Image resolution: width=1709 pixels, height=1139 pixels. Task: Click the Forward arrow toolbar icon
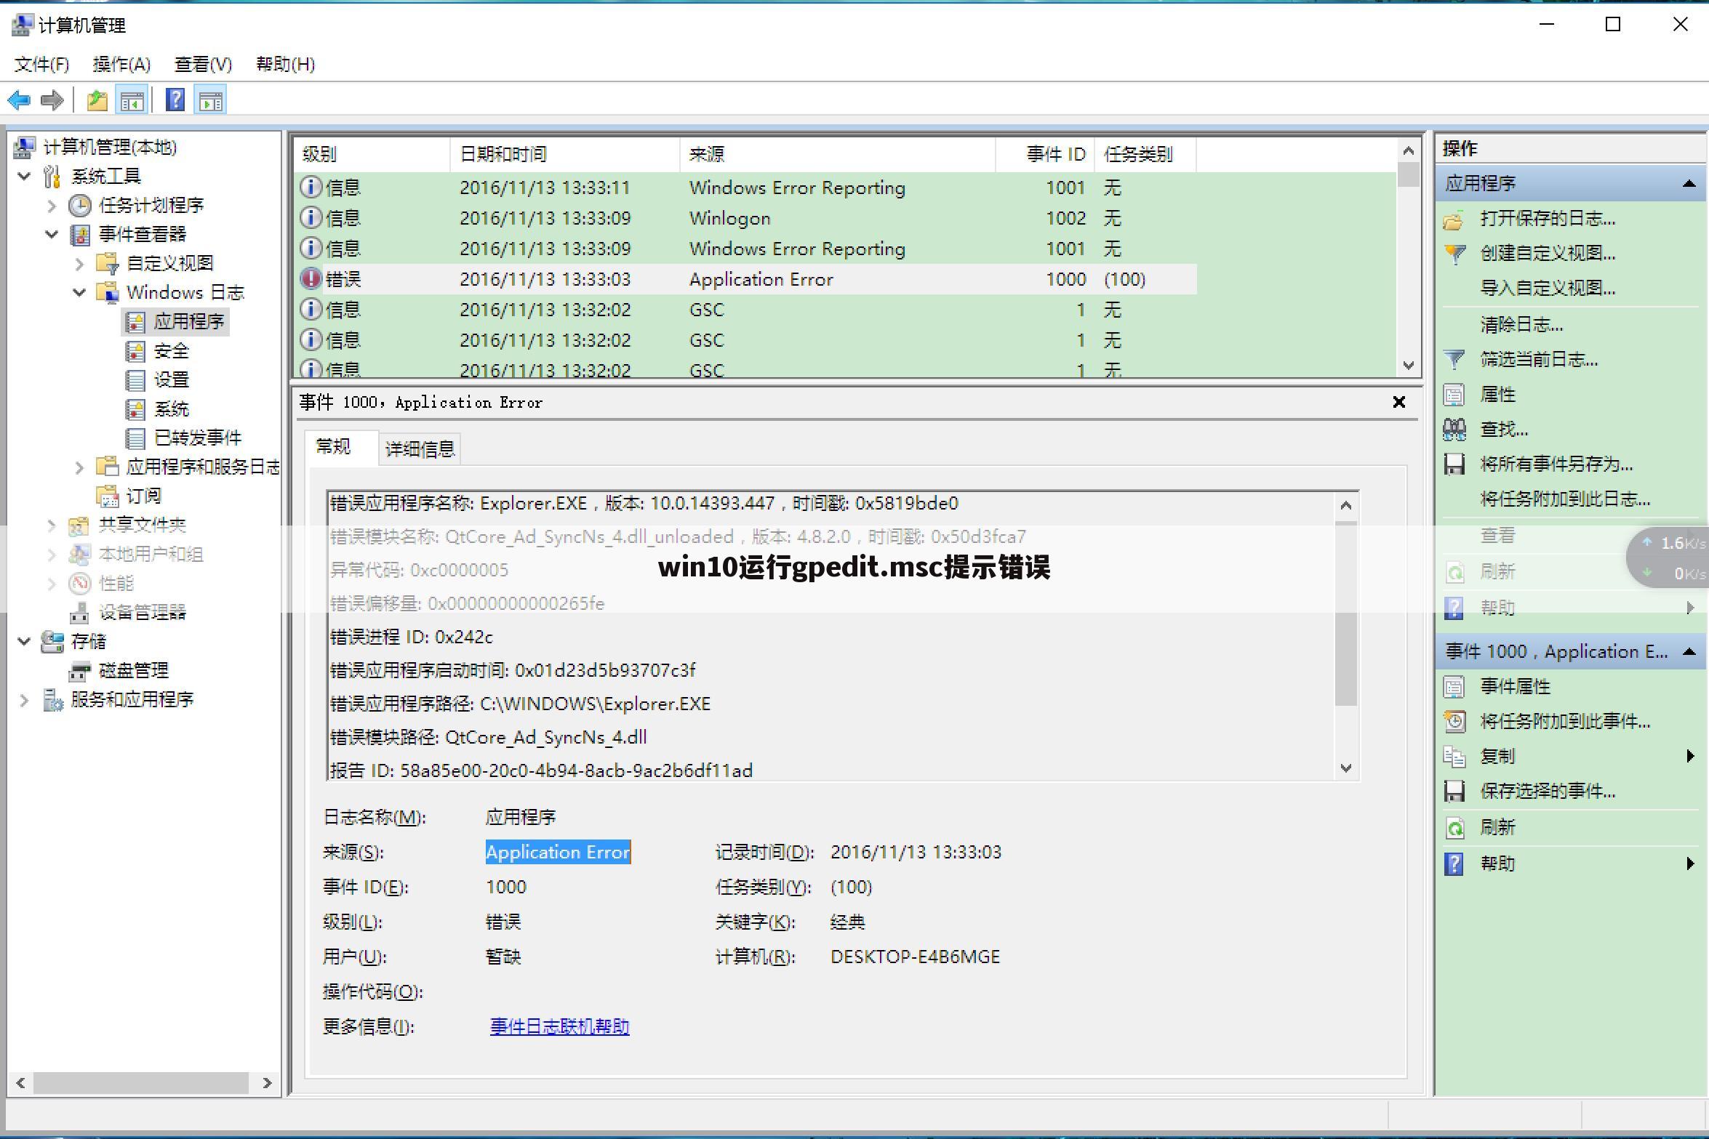click(x=52, y=100)
